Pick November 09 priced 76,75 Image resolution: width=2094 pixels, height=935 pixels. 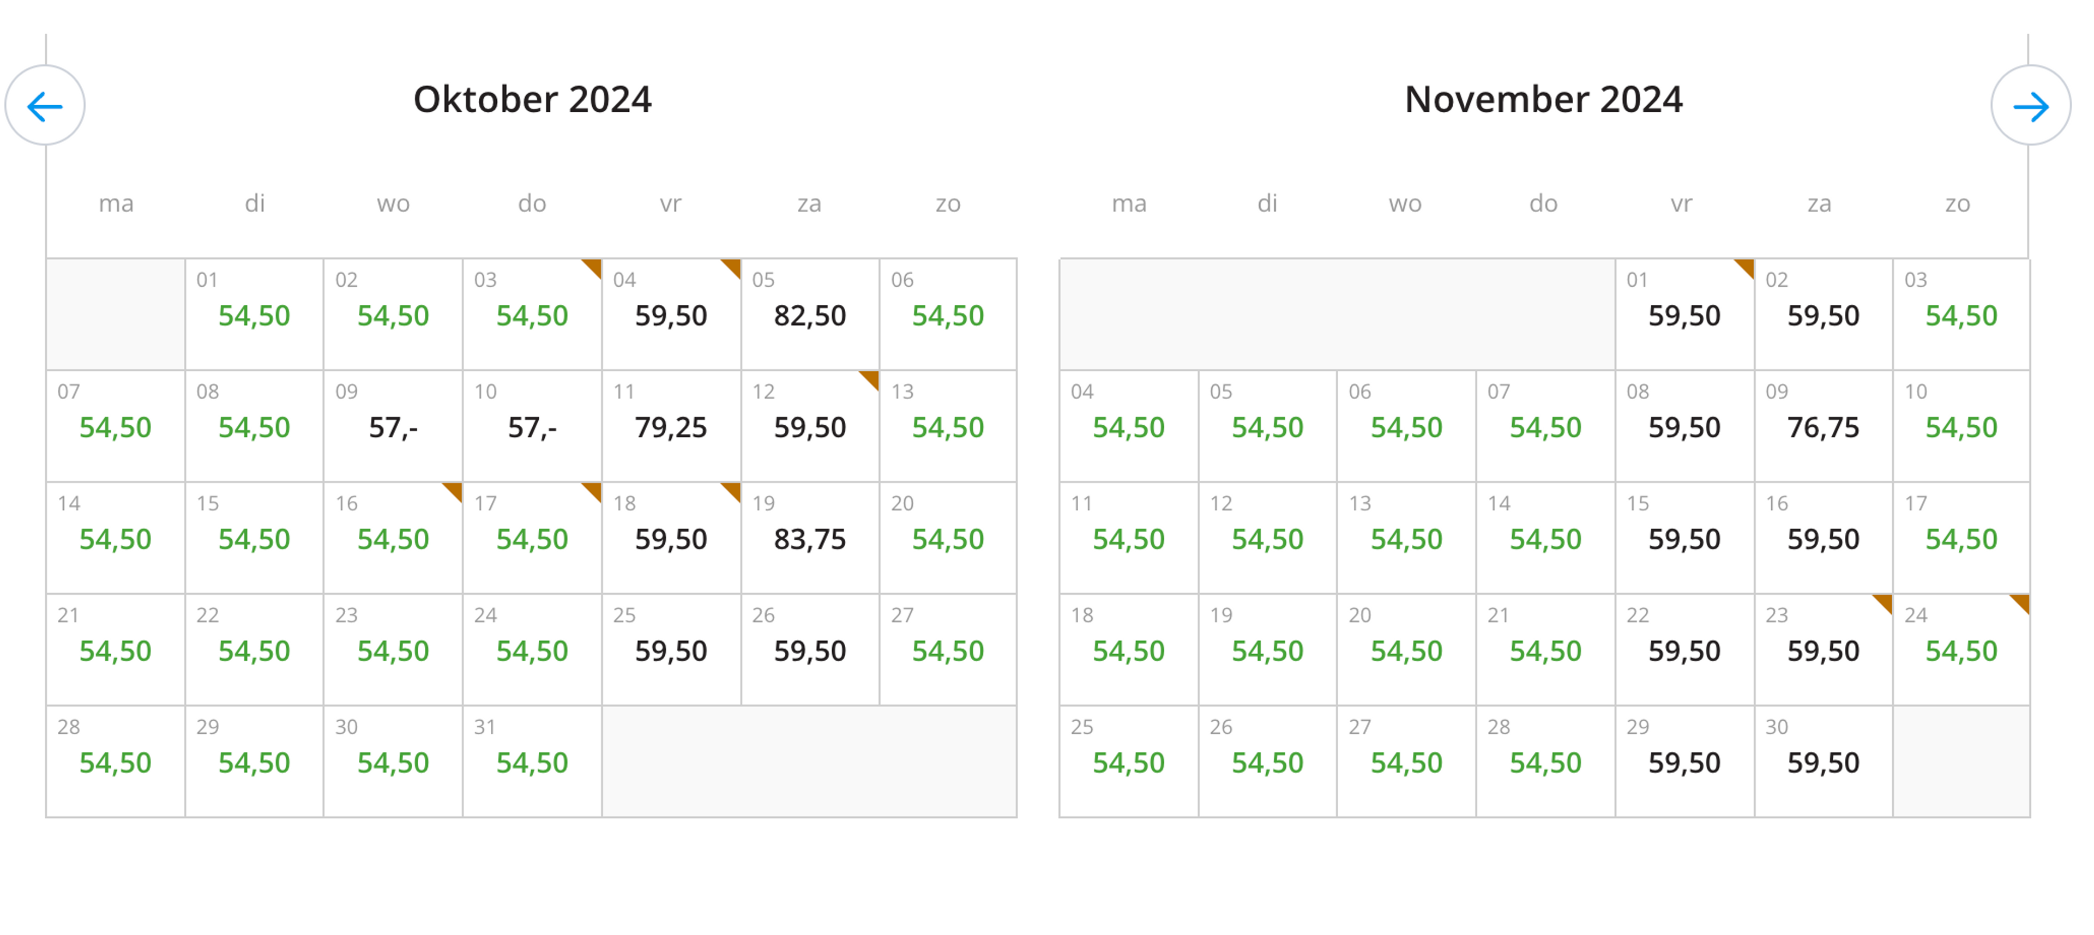click(x=1824, y=427)
